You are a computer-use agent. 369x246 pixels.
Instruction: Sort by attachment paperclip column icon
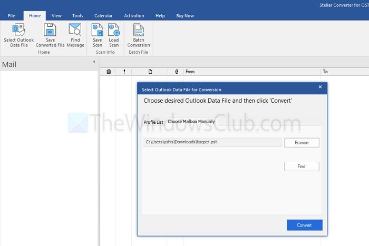click(x=177, y=72)
